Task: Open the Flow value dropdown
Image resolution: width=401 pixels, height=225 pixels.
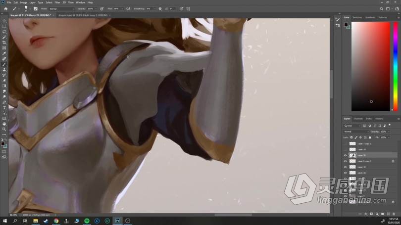Action: pos(122,9)
